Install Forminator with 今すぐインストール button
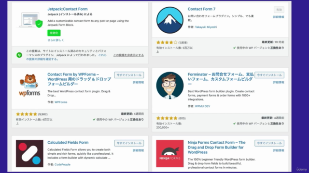This screenshot has width=309, height=173. 269,75
